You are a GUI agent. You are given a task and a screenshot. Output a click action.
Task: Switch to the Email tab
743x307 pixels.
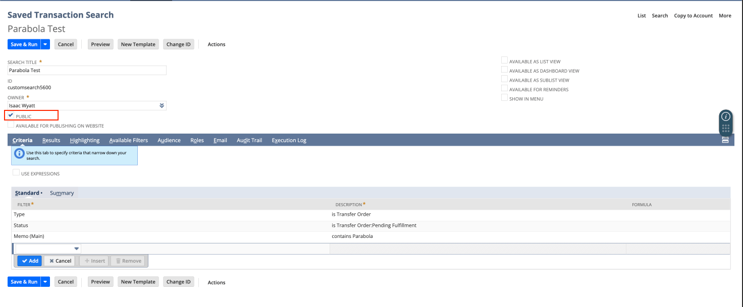(x=220, y=140)
